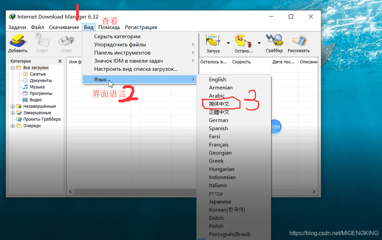Screen dimensions: 382x240
Task: Click the Запуск queue start icon
Action: pos(213,43)
